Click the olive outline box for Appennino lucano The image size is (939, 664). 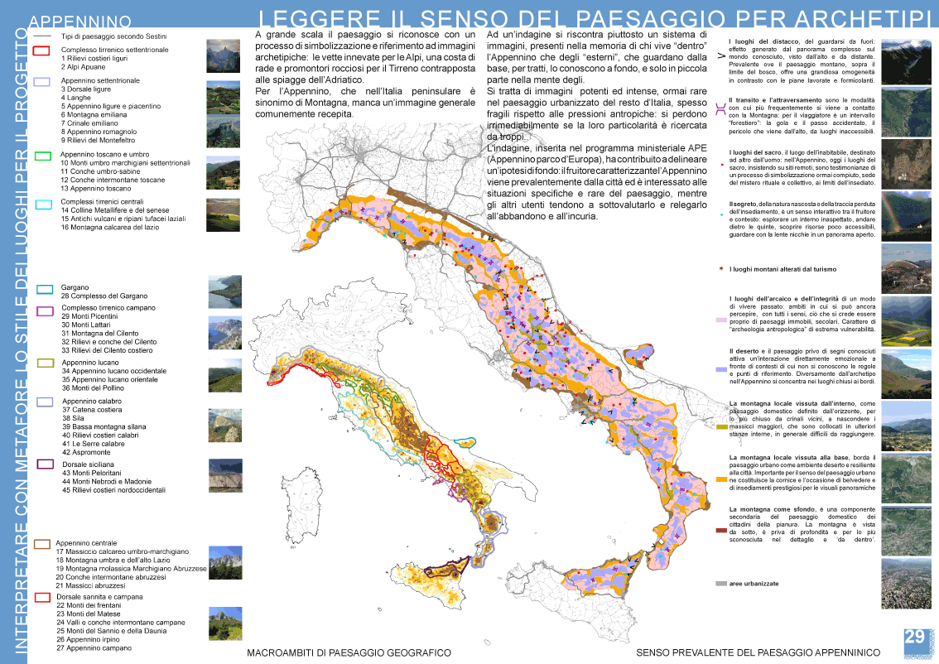coord(46,363)
